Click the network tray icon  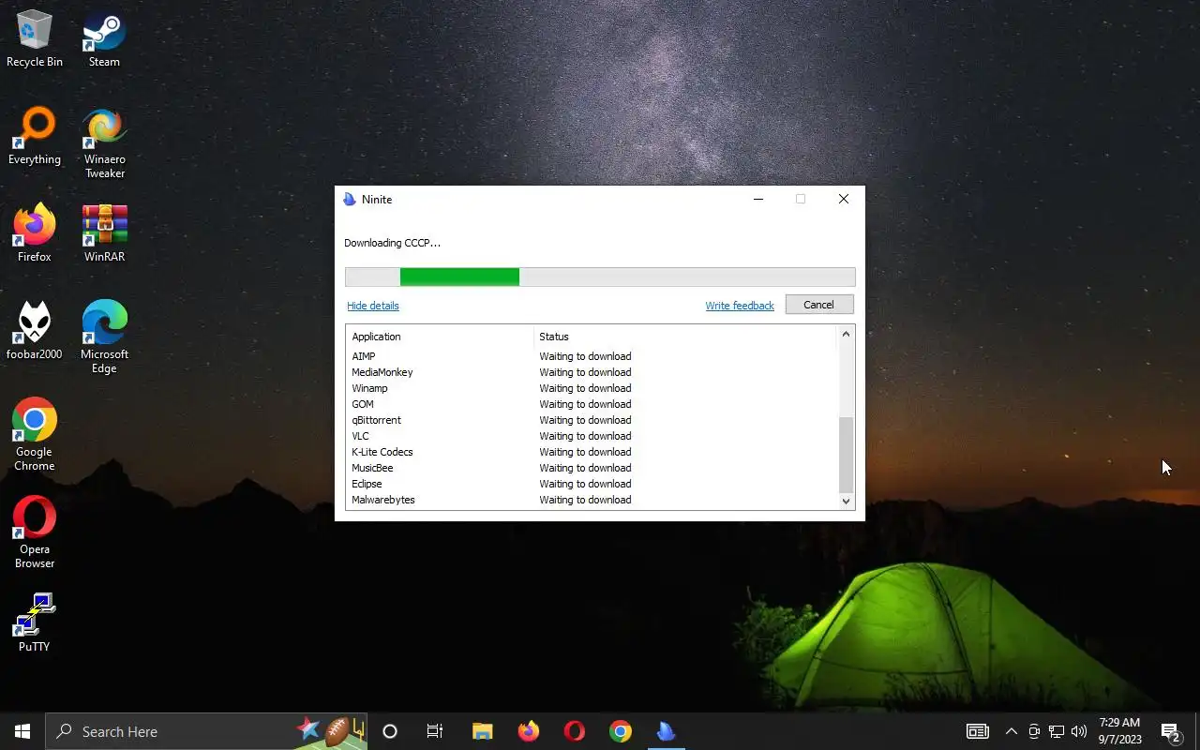pyautogui.click(x=1057, y=731)
